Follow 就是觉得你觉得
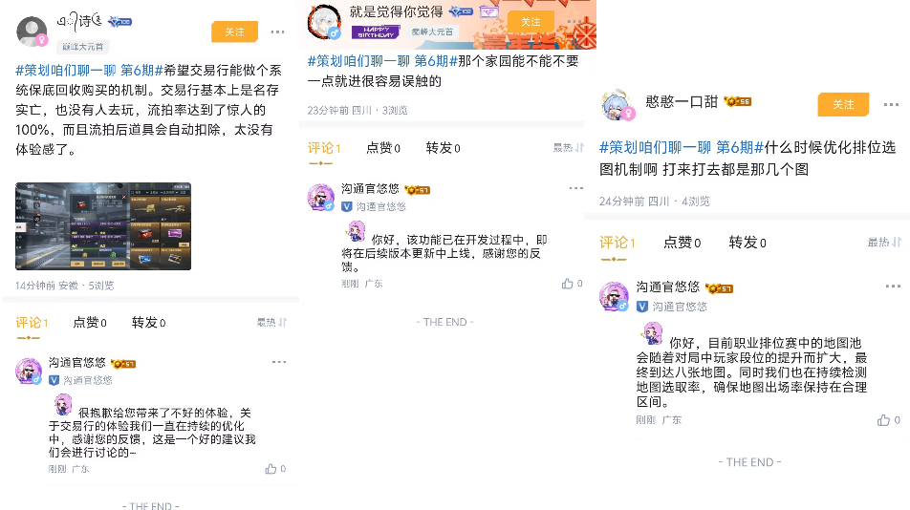The width and height of the screenshot is (910, 510). 531,22
